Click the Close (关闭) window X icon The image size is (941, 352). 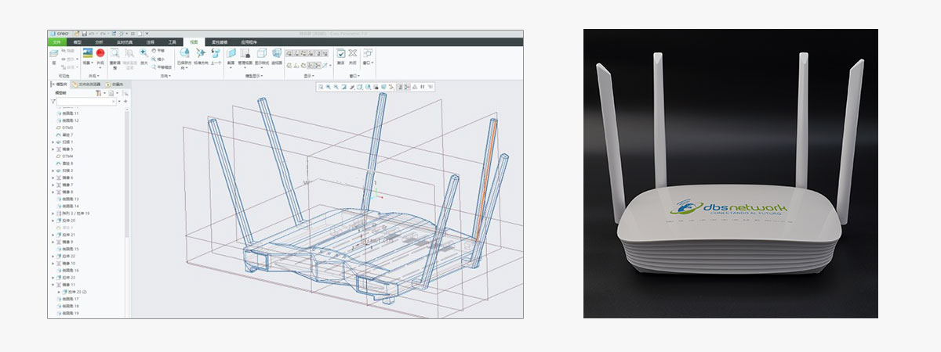point(353,53)
